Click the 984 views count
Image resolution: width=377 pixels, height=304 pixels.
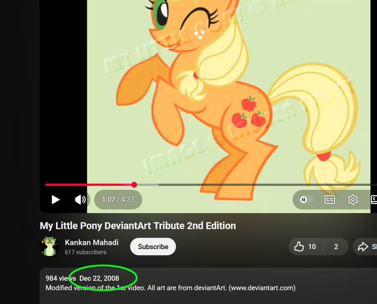(61, 278)
